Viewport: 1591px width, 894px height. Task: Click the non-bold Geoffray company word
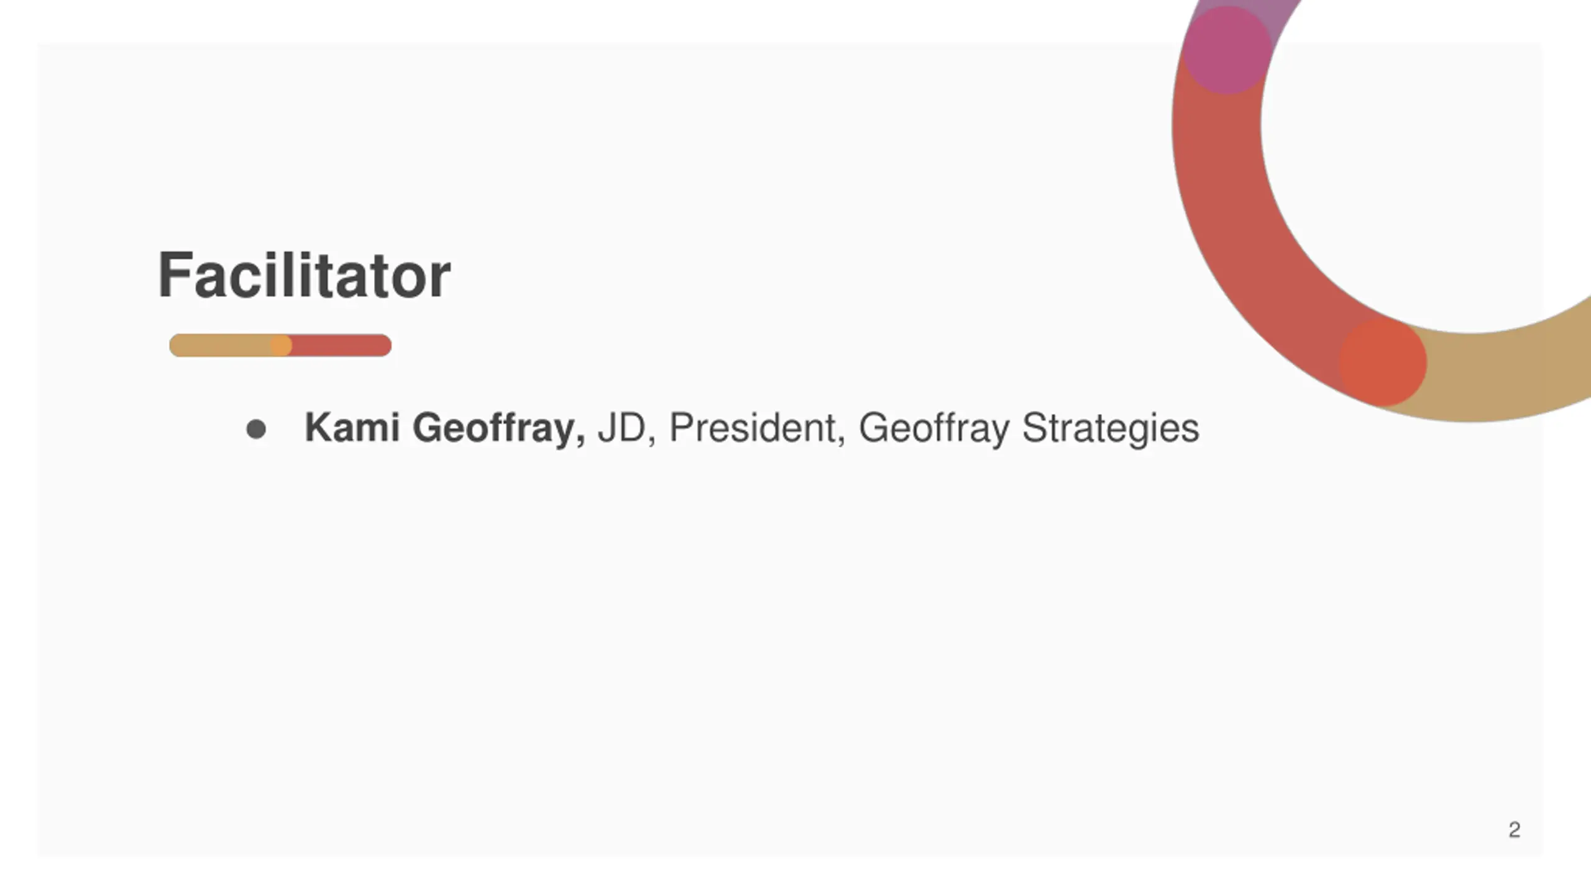pos(934,428)
